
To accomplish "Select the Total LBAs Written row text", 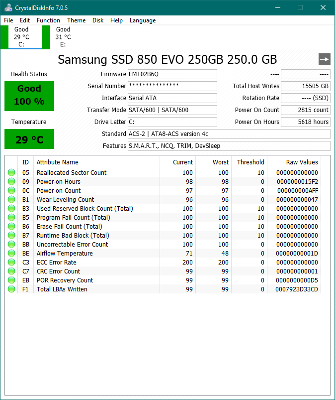I will pyautogui.click(x=62, y=289).
